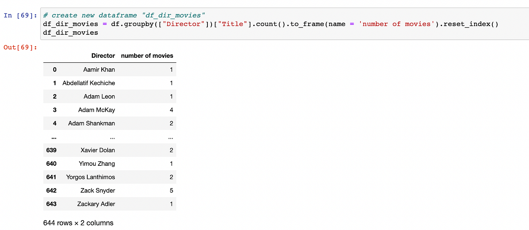Click Adam McKay's movie count of 4

point(171,110)
